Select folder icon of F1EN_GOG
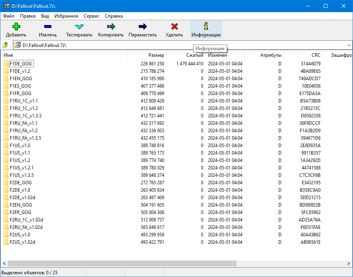 click(6, 78)
